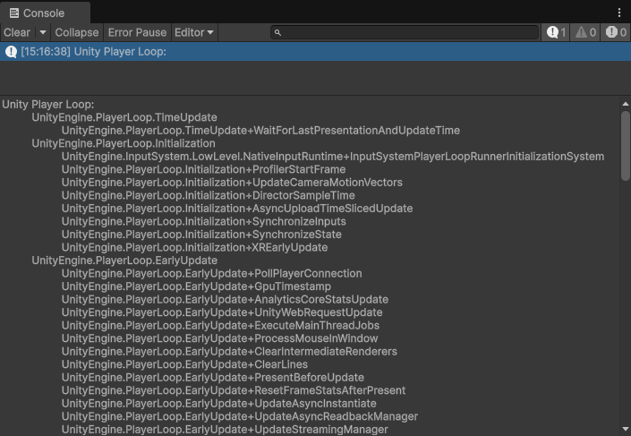
Task: Click the UnityWebRequestUpdate line
Action: coord(222,312)
